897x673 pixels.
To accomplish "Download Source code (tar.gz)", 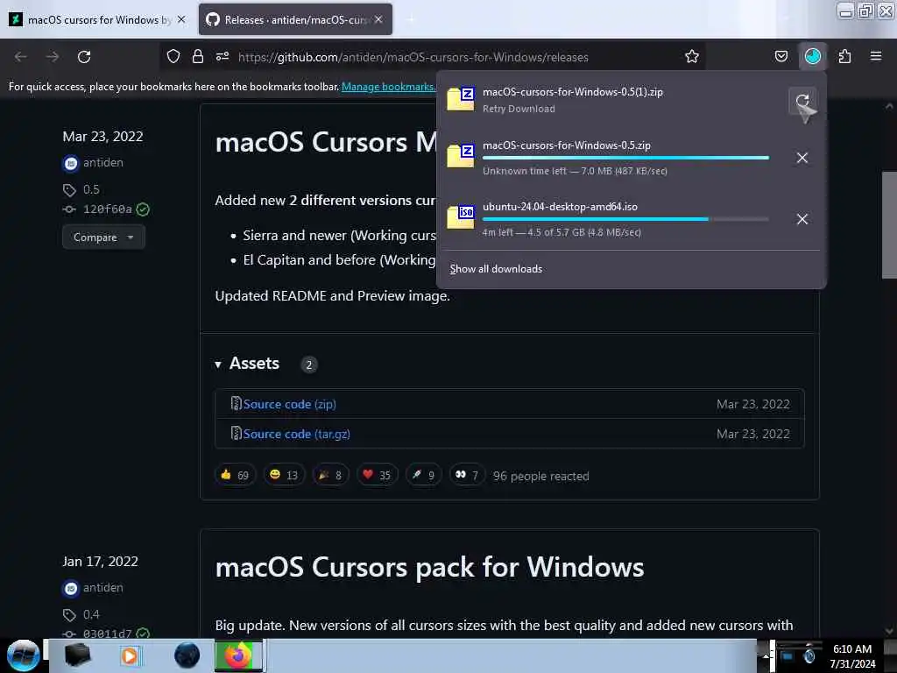I will 296,434.
